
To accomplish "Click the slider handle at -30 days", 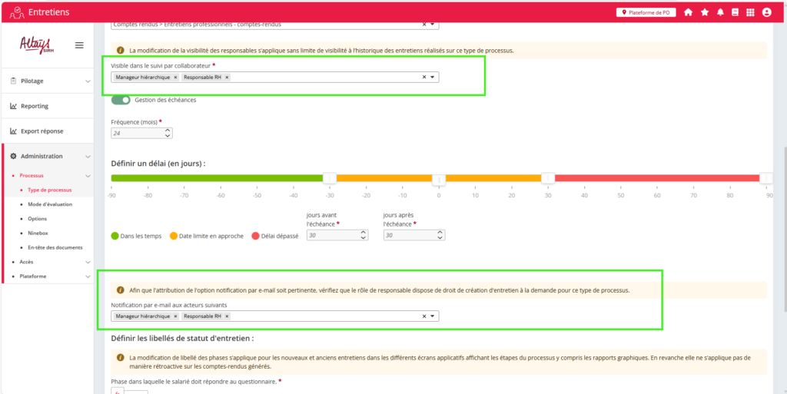I will pyautogui.click(x=329, y=178).
